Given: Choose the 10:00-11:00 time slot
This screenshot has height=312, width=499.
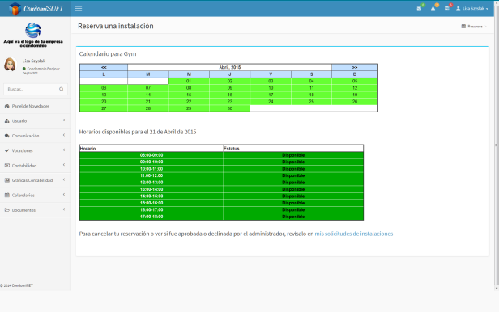Looking at the screenshot, I should (x=151, y=169).
